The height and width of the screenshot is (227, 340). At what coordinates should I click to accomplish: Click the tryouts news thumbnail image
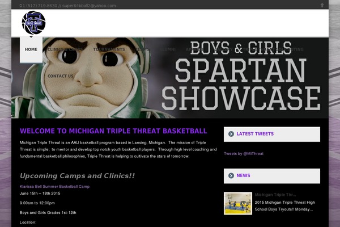[x=238, y=203]
